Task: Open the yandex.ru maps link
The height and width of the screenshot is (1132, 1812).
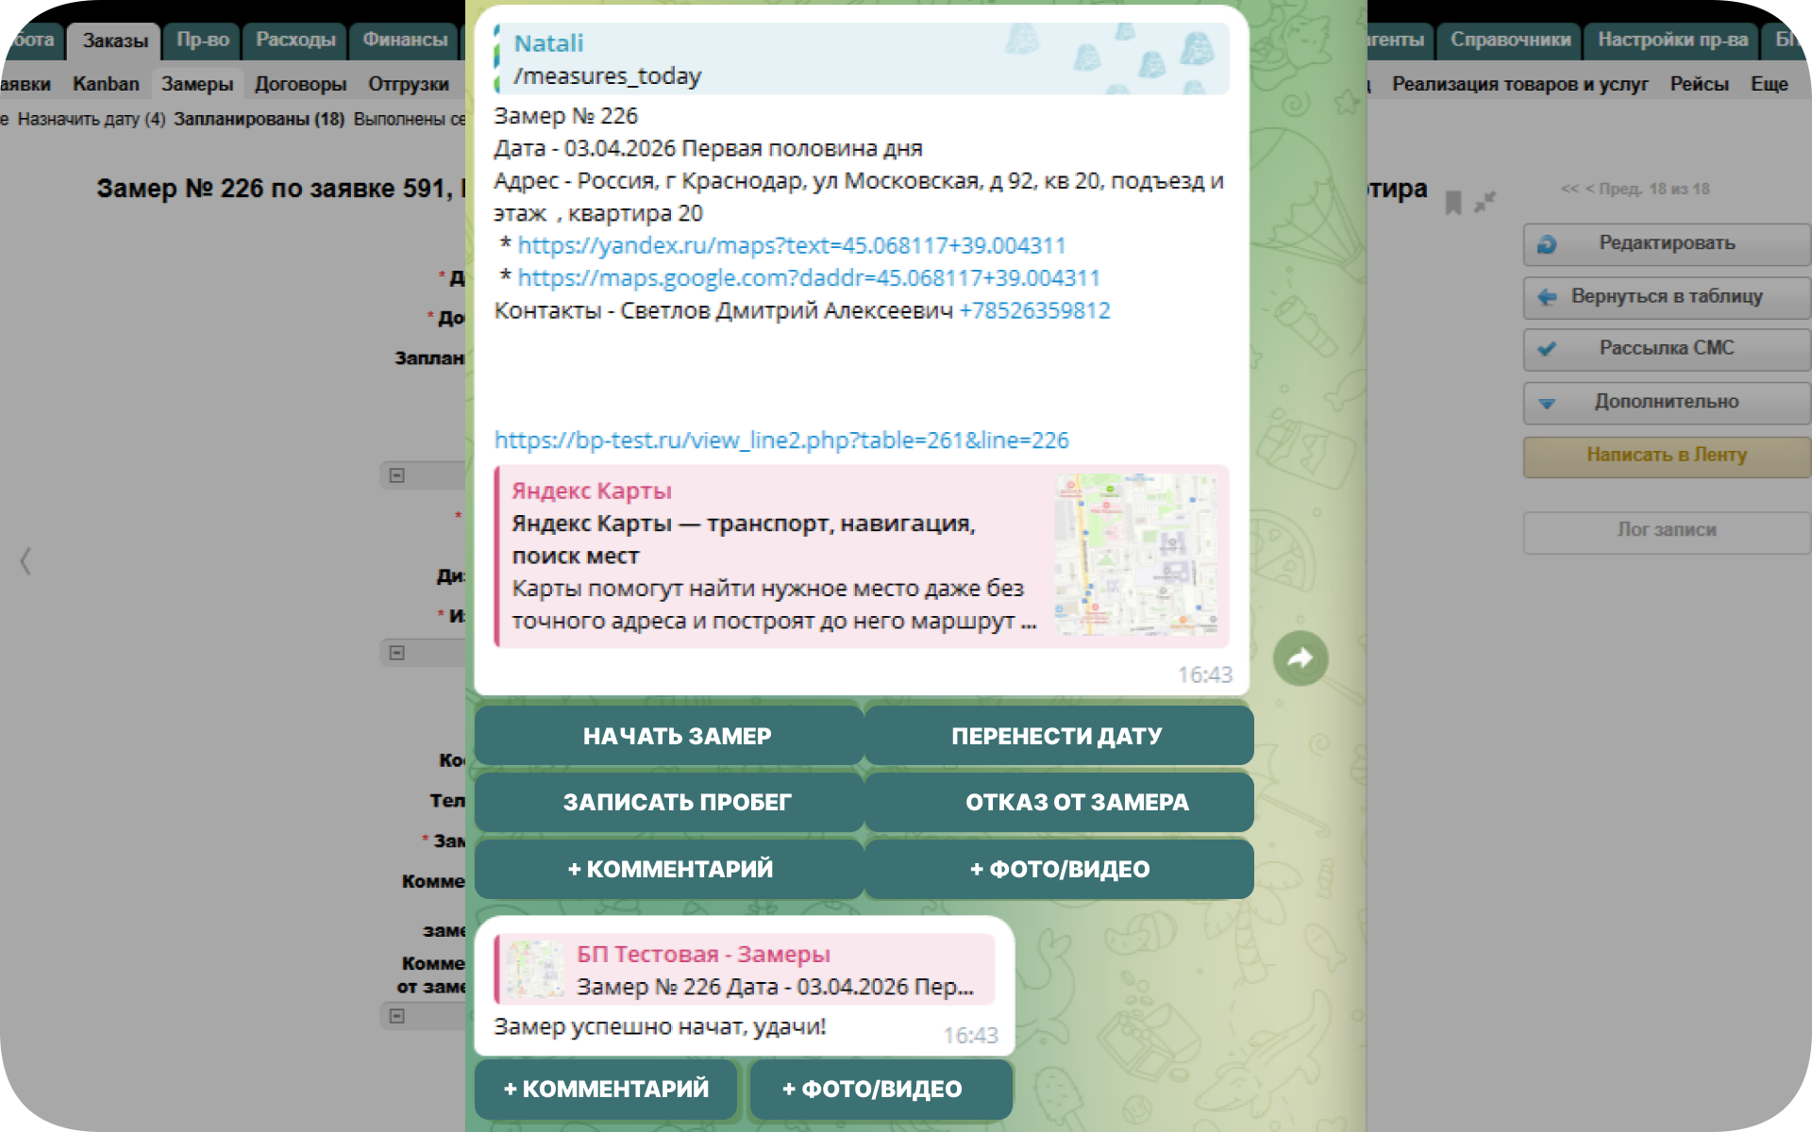Action: click(x=791, y=246)
